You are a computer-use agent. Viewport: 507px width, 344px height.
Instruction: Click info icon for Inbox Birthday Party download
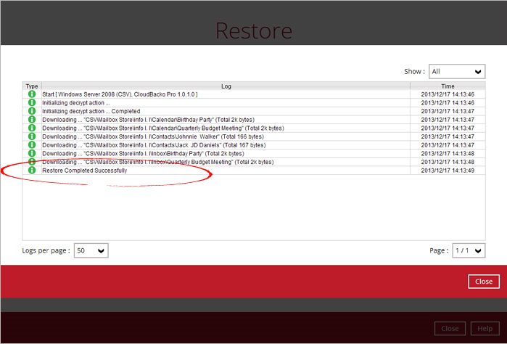tap(31, 153)
